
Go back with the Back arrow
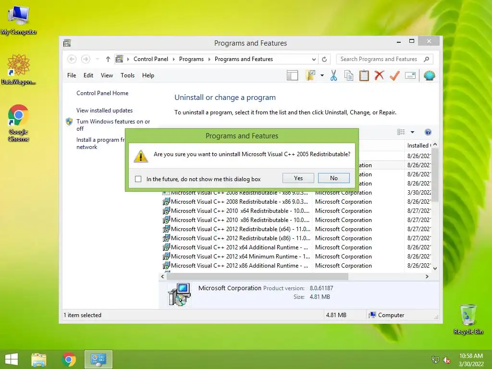[x=72, y=59]
